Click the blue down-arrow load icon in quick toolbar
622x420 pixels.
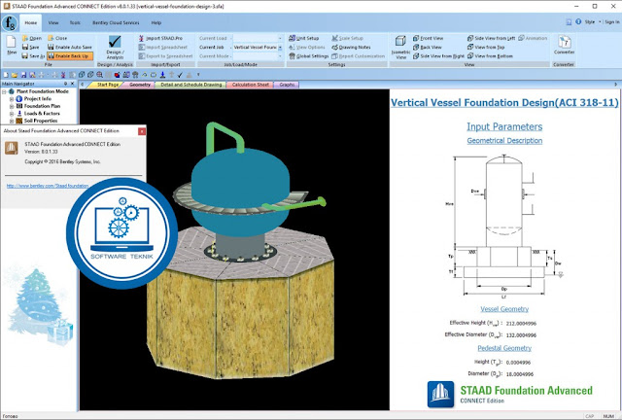[162, 75]
